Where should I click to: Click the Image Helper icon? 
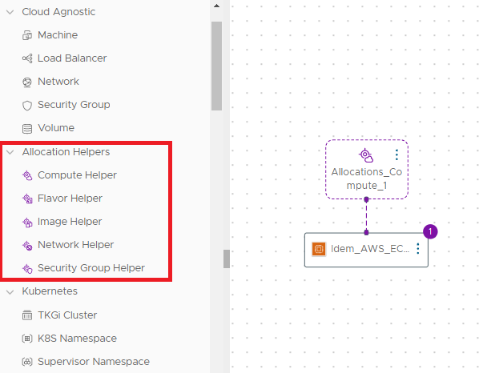[27, 222]
